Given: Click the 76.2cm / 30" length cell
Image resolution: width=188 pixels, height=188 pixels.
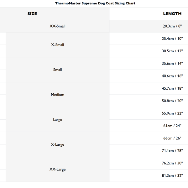Looking at the screenshot, I should (172, 163).
